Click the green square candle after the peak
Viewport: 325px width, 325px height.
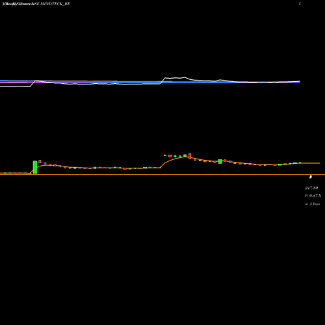tap(220, 161)
